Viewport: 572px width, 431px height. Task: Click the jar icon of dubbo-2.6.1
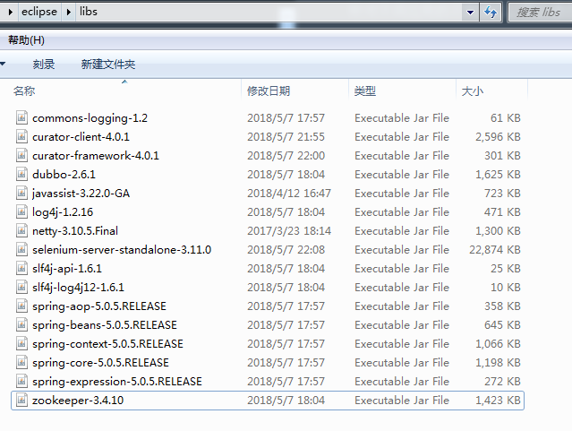(21, 174)
